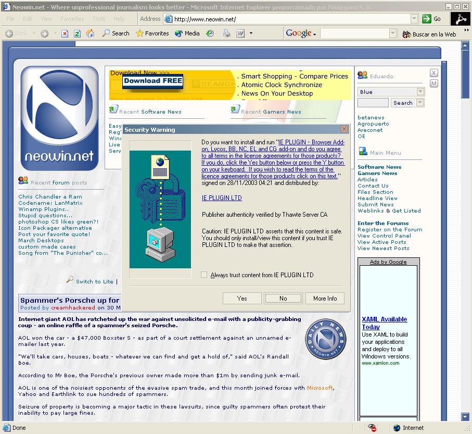Open the dropdown arrow next to Search button
This screenshot has height=434, width=472.
coord(420,103)
